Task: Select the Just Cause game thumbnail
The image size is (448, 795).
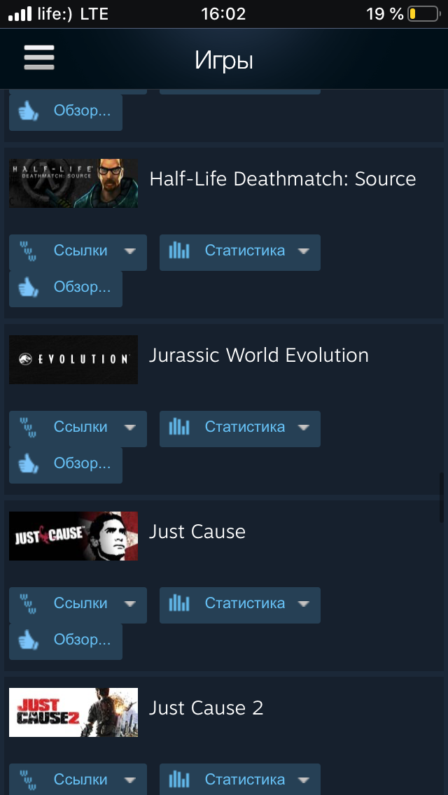Action: [73, 536]
